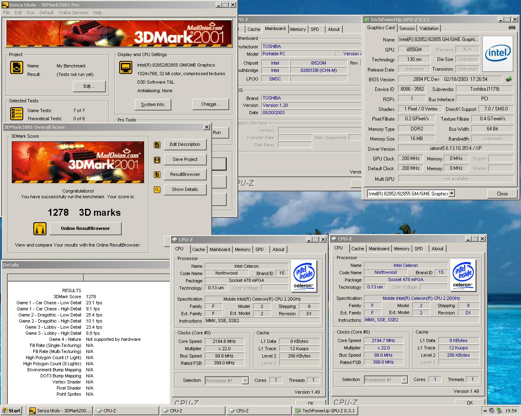Click the Device ID 8086 - 3582 field
Viewport: 521px width, 416px height.
click(412, 89)
